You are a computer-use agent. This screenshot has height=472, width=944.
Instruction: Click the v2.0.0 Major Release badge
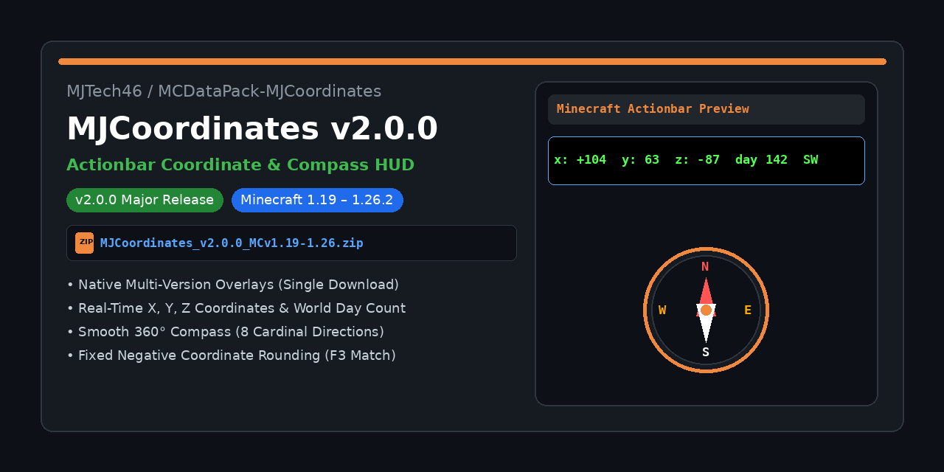pos(145,200)
